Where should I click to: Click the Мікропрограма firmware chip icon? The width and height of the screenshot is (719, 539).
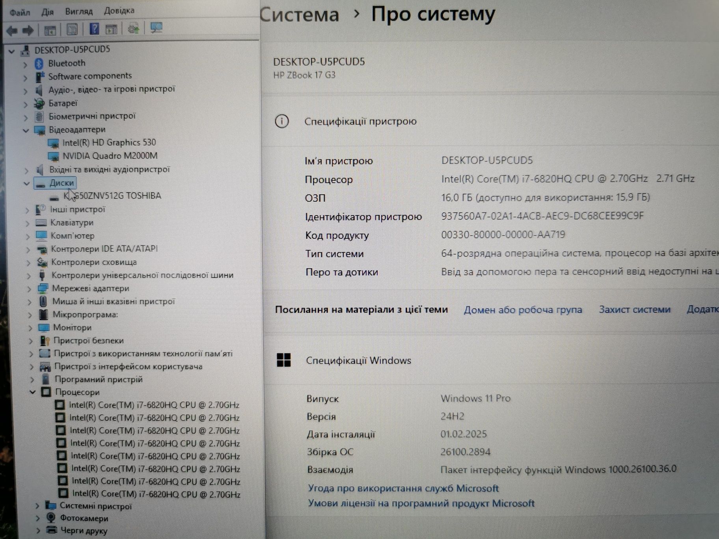[43, 314]
